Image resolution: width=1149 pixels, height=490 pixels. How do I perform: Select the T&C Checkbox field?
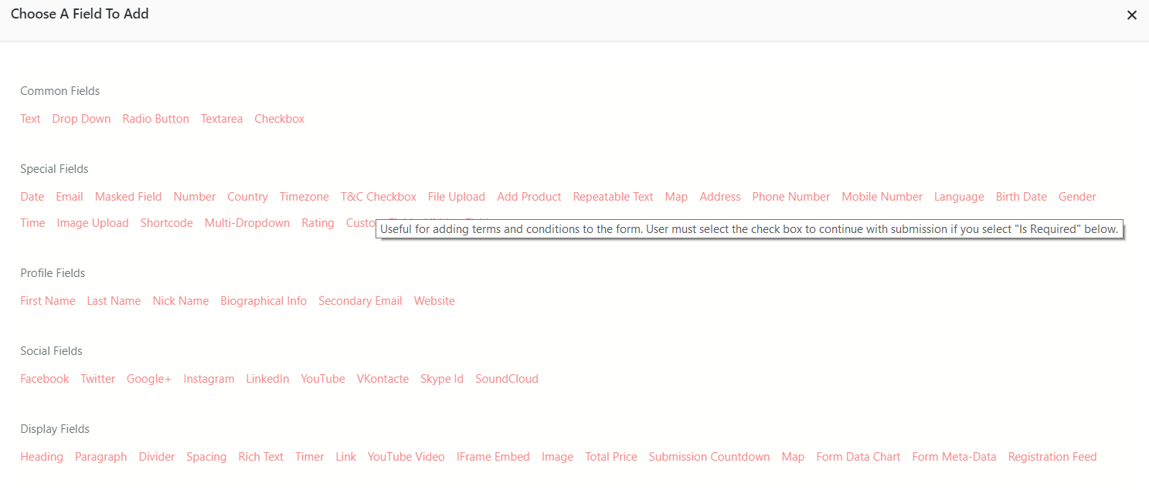coord(378,197)
